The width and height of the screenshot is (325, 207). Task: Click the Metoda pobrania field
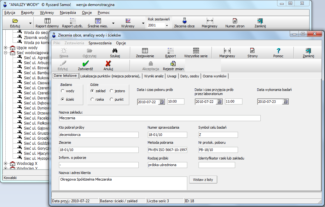167,150
